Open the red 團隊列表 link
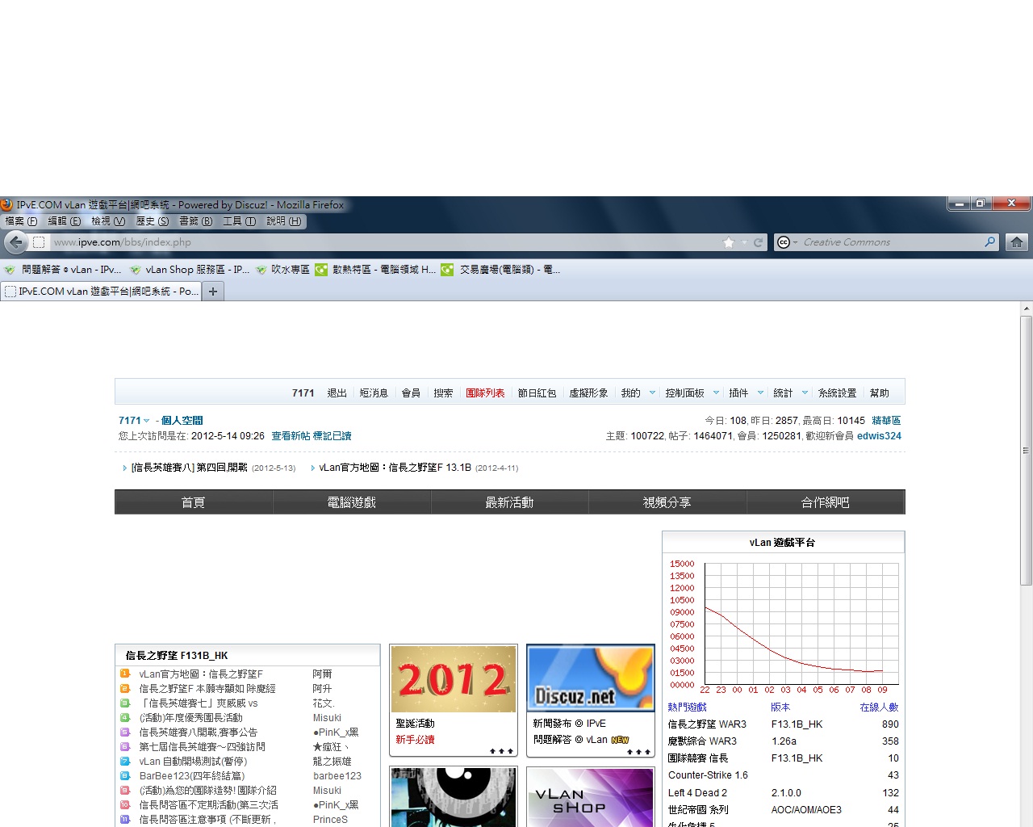Image resolution: width=1033 pixels, height=827 pixels. [485, 393]
